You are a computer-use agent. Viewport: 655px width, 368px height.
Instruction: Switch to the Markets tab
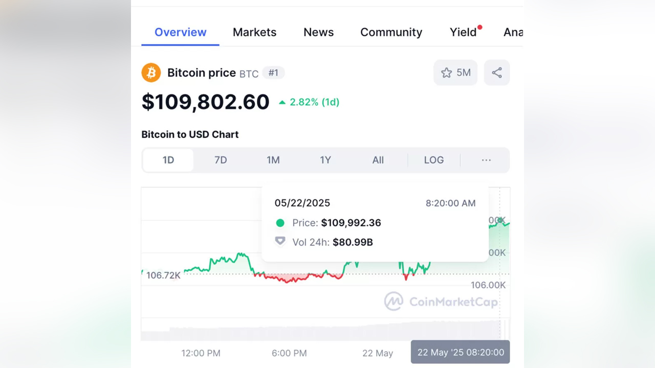[x=254, y=32]
